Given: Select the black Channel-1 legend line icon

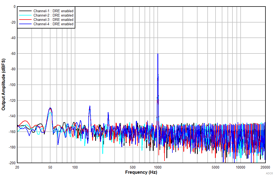Looking at the screenshot, I should click(25, 11).
